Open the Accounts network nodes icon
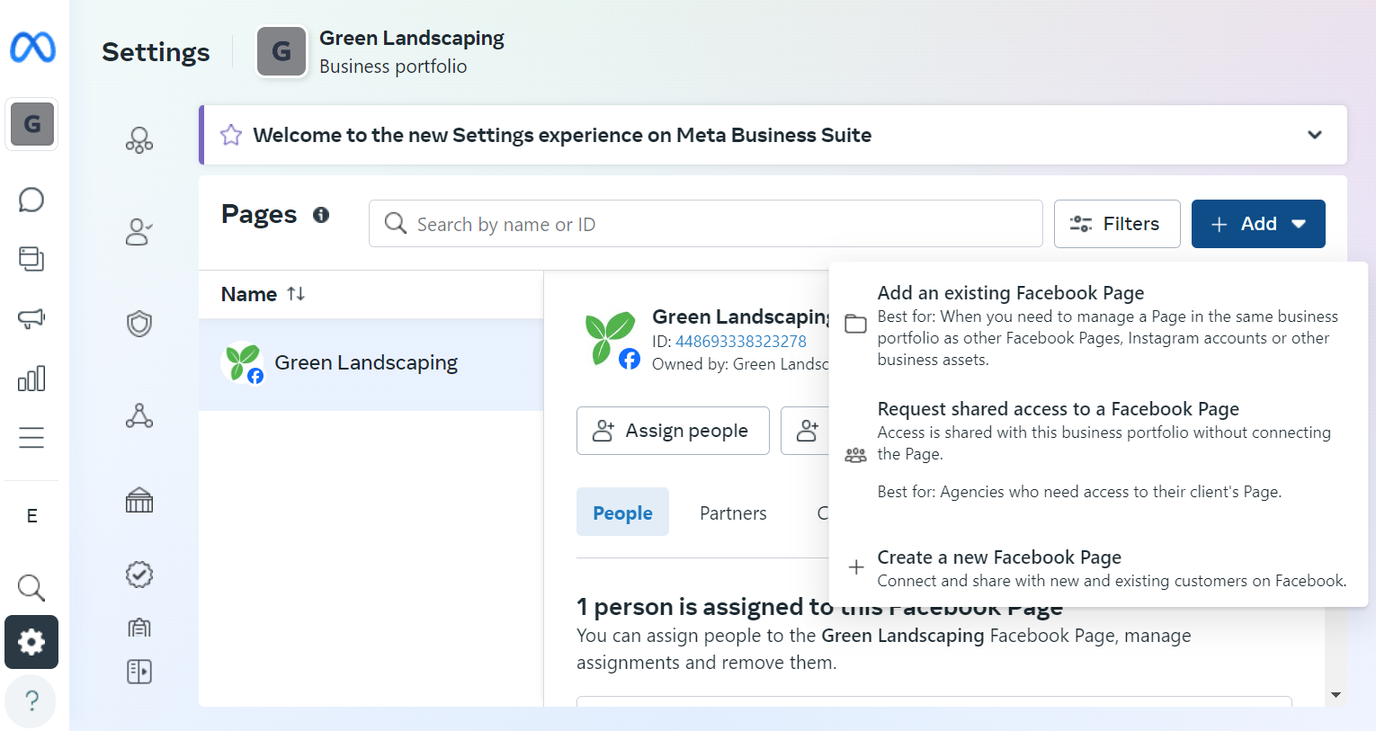 [x=139, y=415]
